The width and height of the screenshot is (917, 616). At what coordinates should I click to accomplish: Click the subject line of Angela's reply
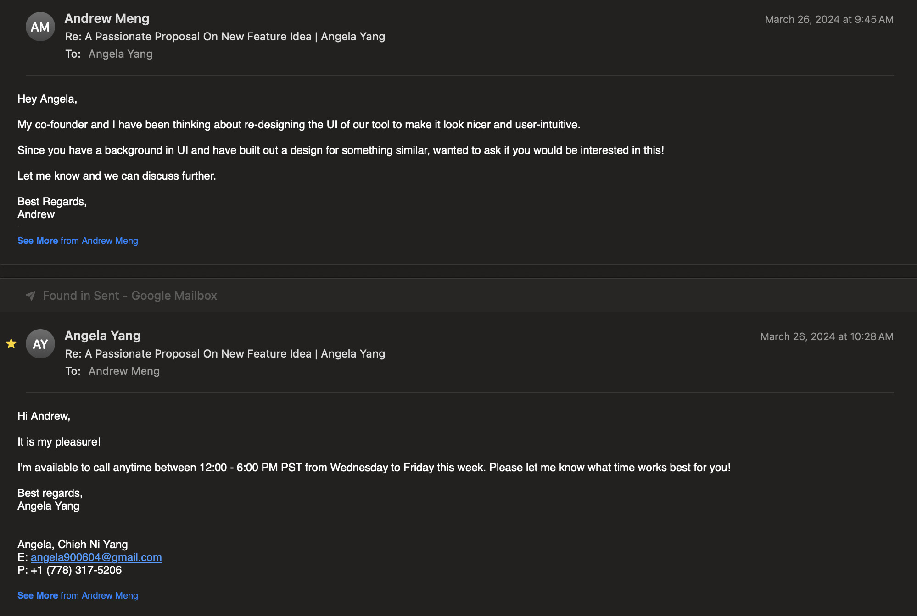coord(225,354)
